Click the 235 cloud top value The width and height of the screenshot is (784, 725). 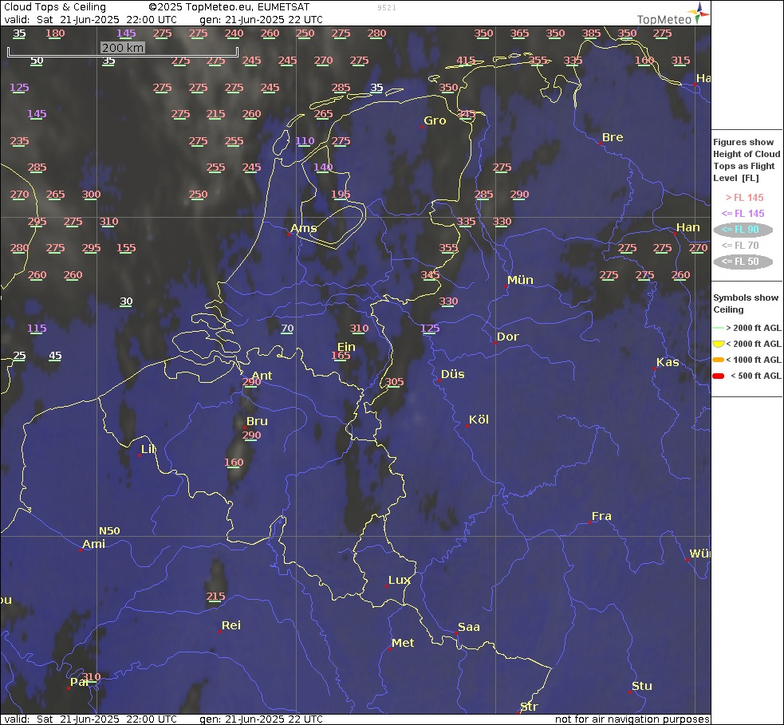[x=19, y=140]
